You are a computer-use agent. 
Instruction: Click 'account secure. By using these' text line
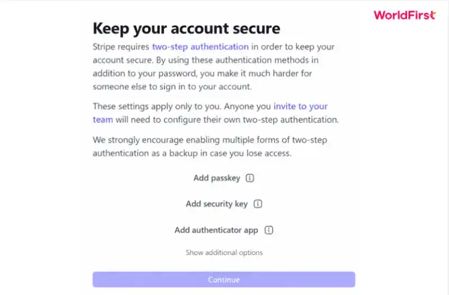click(x=205, y=60)
